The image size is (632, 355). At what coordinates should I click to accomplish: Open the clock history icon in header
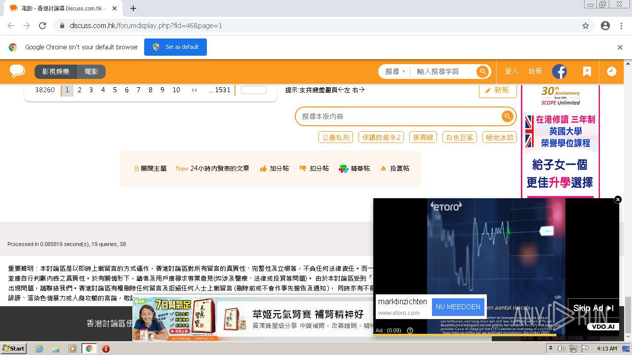point(611,71)
